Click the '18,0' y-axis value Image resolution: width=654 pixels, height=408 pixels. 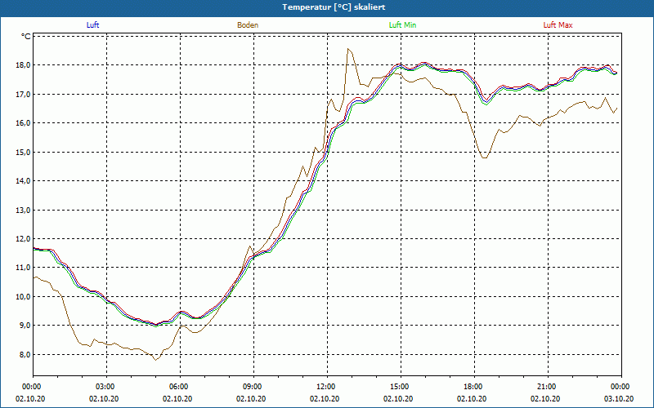click(x=24, y=65)
